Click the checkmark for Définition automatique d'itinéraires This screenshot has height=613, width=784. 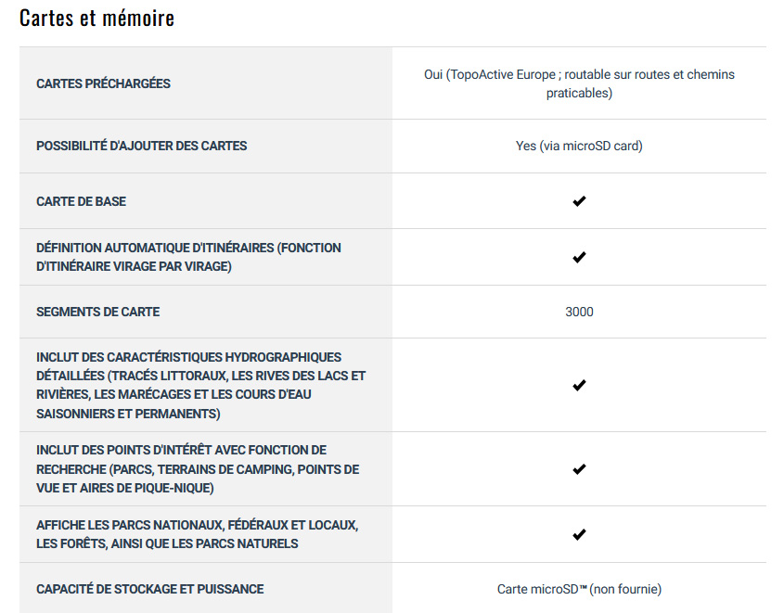click(x=579, y=257)
